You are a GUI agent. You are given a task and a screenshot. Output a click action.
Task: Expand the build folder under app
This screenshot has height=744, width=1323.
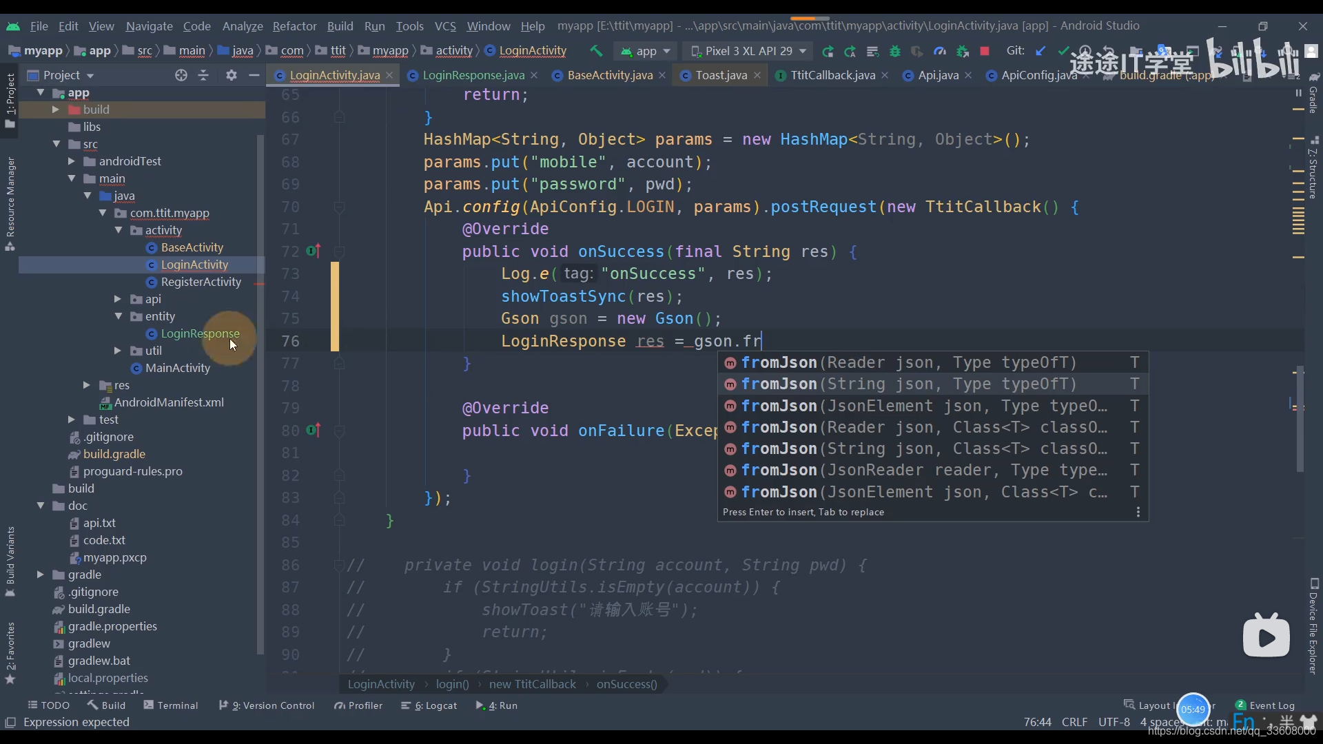coord(56,110)
